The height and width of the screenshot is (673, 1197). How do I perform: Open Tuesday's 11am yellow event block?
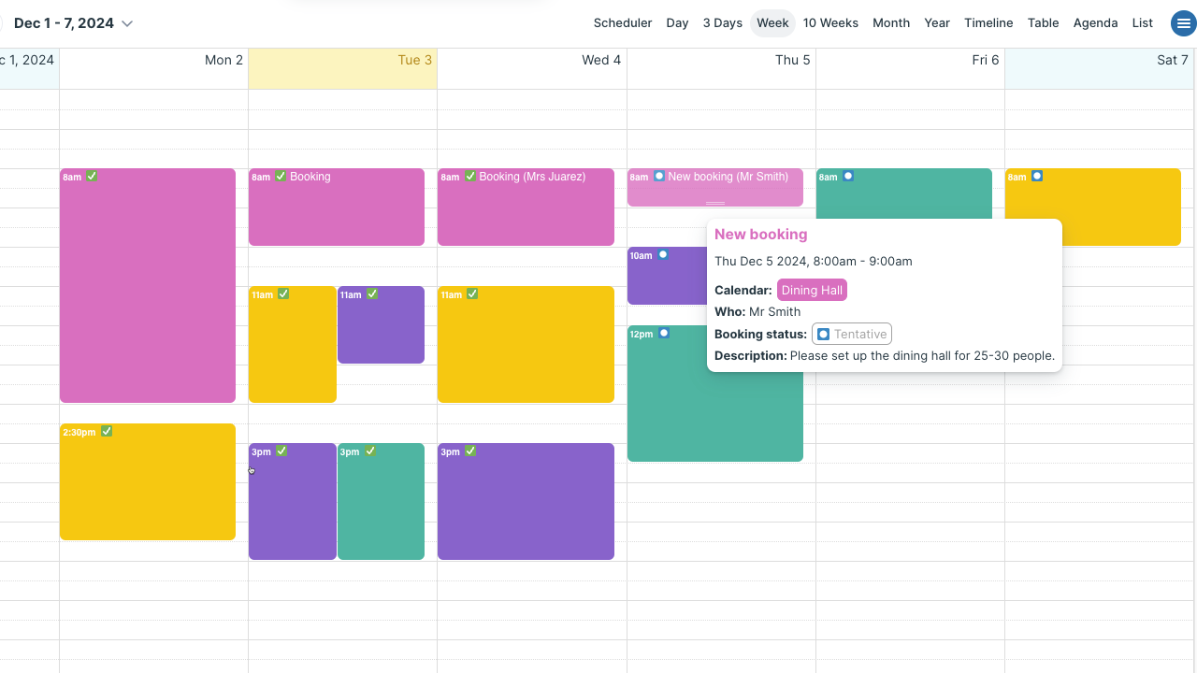point(293,344)
